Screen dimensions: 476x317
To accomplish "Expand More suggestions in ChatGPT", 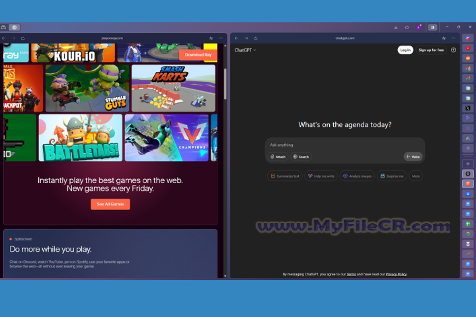I will coord(416,176).
